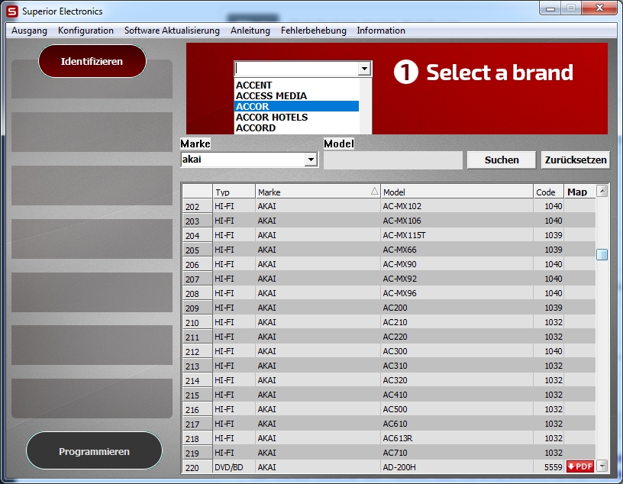623x484 pixels.
Task: Select ACCOR HOTELS from brand list
Action: [272, 118]
